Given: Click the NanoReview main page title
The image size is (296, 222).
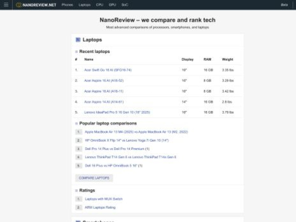Looking at the screenshot, I should [157, 20].
